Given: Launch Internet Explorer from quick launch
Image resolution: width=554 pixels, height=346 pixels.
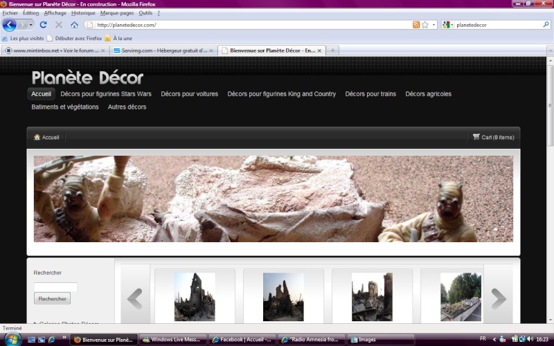Looking at the screenshot, I should 51,340.
